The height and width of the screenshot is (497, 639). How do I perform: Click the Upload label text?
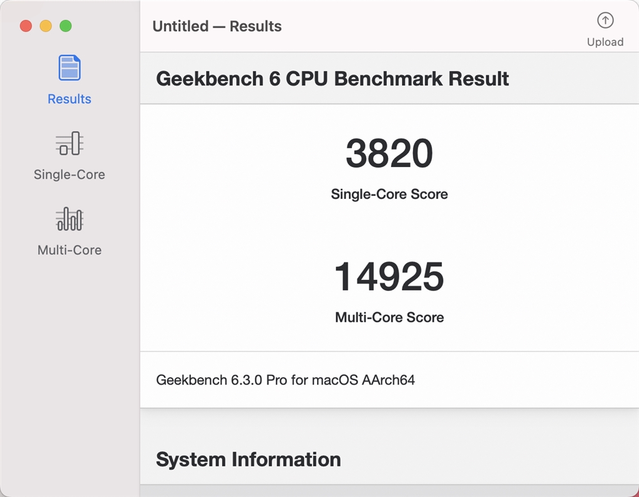(605, 42)
